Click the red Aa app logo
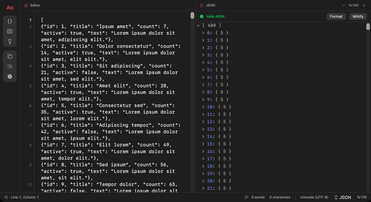The image size is (371, 202). (x=10, y=7)
